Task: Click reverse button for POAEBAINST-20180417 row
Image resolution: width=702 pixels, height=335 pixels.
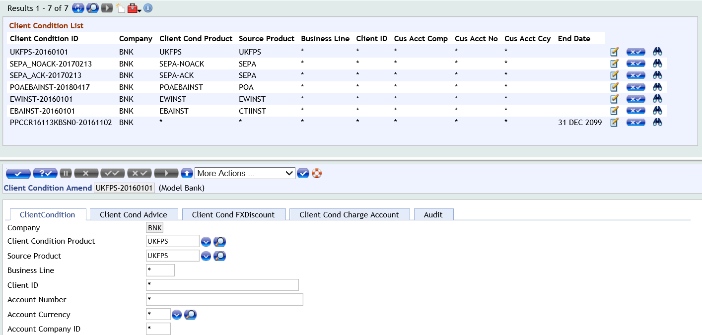Action: (635, 87)
